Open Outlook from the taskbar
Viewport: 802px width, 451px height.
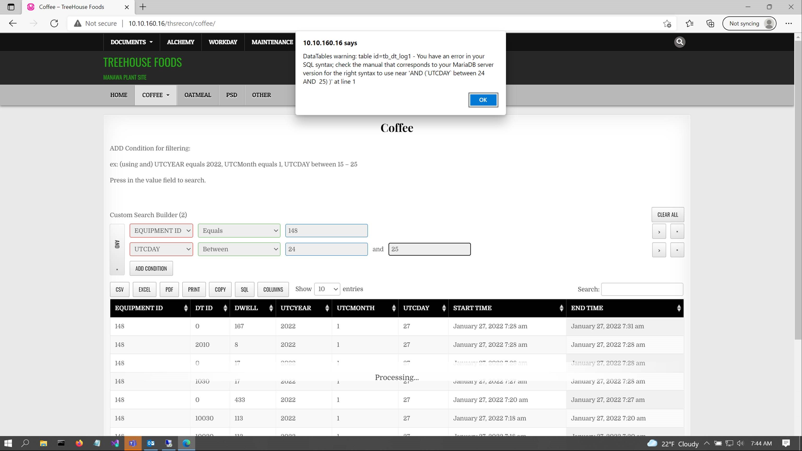point(151,443)
